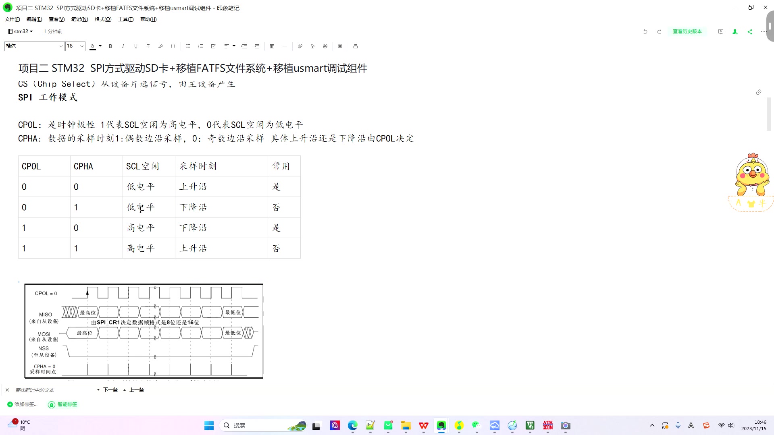This screenshot has width=774, height=435.
Task: Open the 笔记(N) menu
Action: click(79, 19)
